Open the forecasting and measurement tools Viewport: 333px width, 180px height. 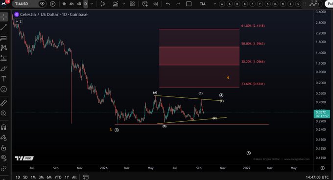(x=4, y=58)
